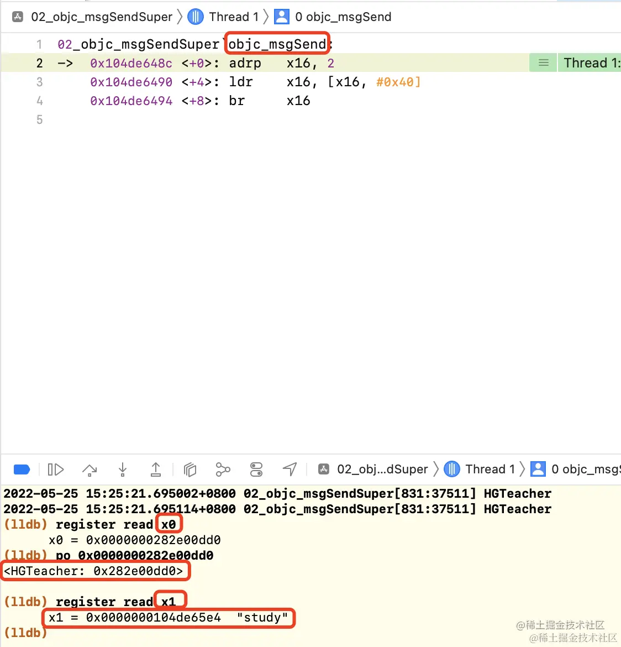Click line number 3 in the gutter

[x=40, y=82]
